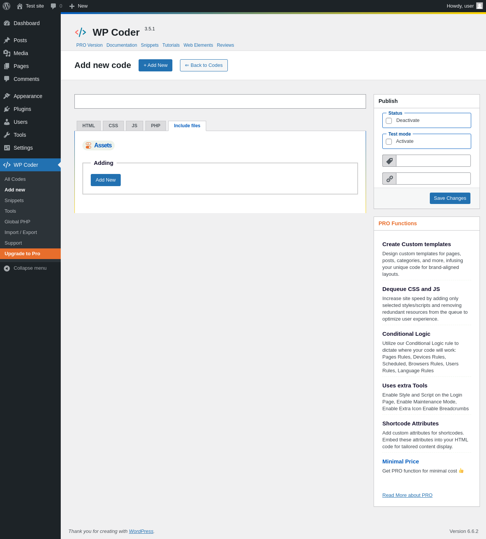
Task: Open Tools in WP Coder submenu
Action: coord(30,211)
